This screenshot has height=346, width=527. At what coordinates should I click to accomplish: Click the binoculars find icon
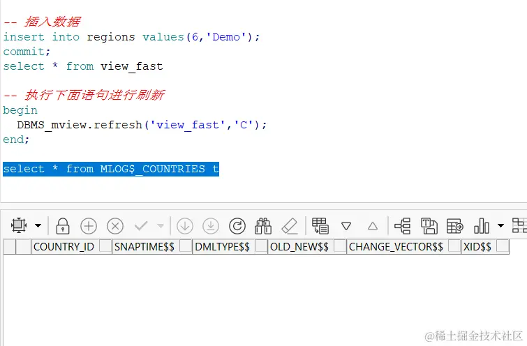click(x=263, y=226)
